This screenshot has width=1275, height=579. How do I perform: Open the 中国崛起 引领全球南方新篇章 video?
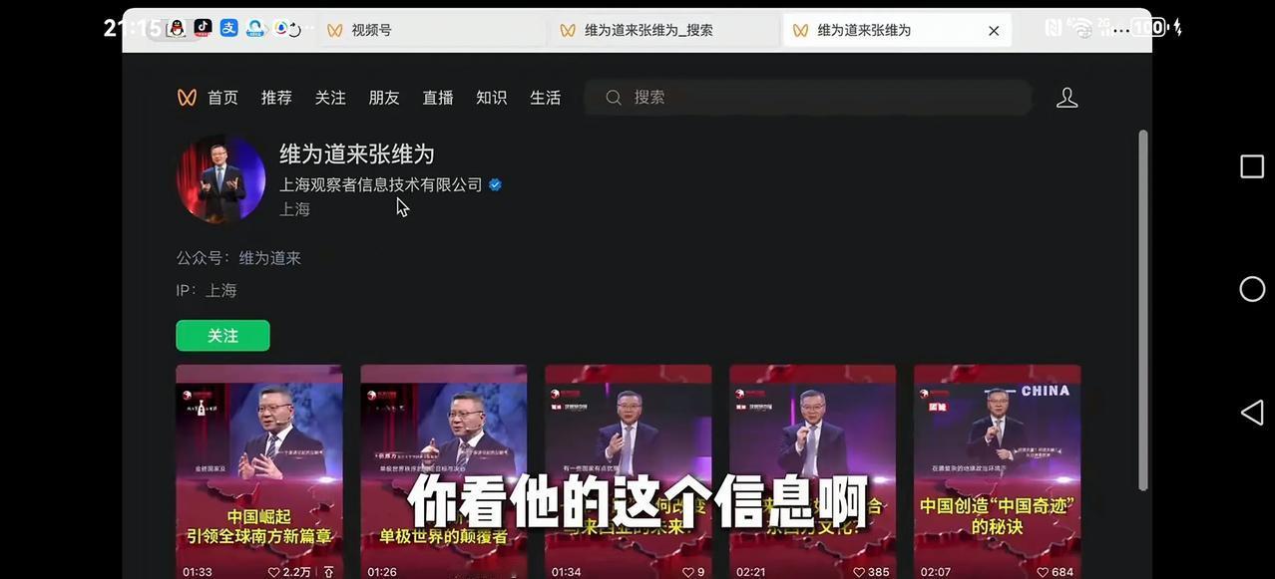tap(259, 471)
